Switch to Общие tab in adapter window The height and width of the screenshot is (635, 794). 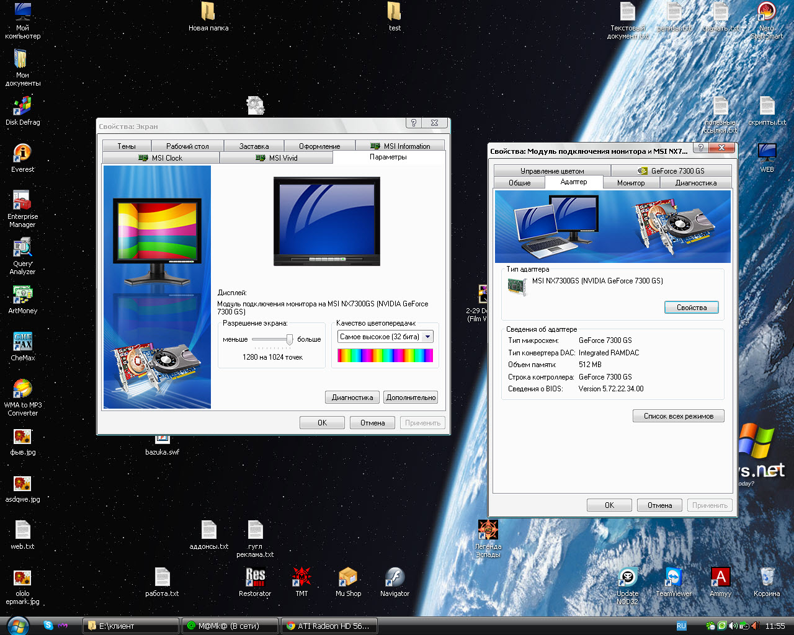[x=519, y=182]
